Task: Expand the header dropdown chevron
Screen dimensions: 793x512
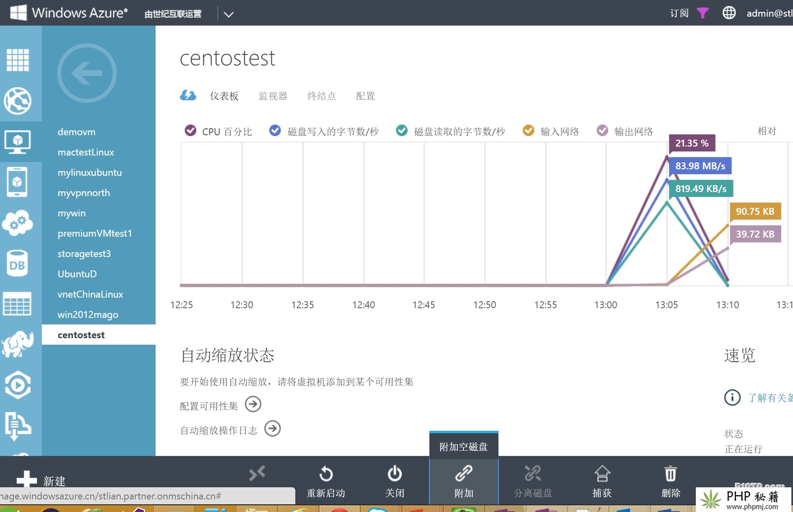Action: coord(228,14)
